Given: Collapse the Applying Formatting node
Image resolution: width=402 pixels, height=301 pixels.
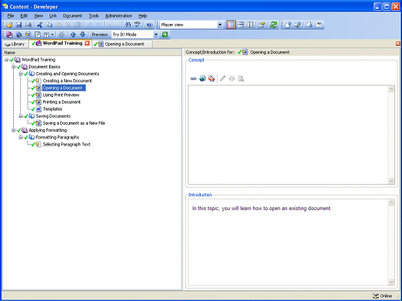Looking at the screenshot, I should tap(13, 130).
